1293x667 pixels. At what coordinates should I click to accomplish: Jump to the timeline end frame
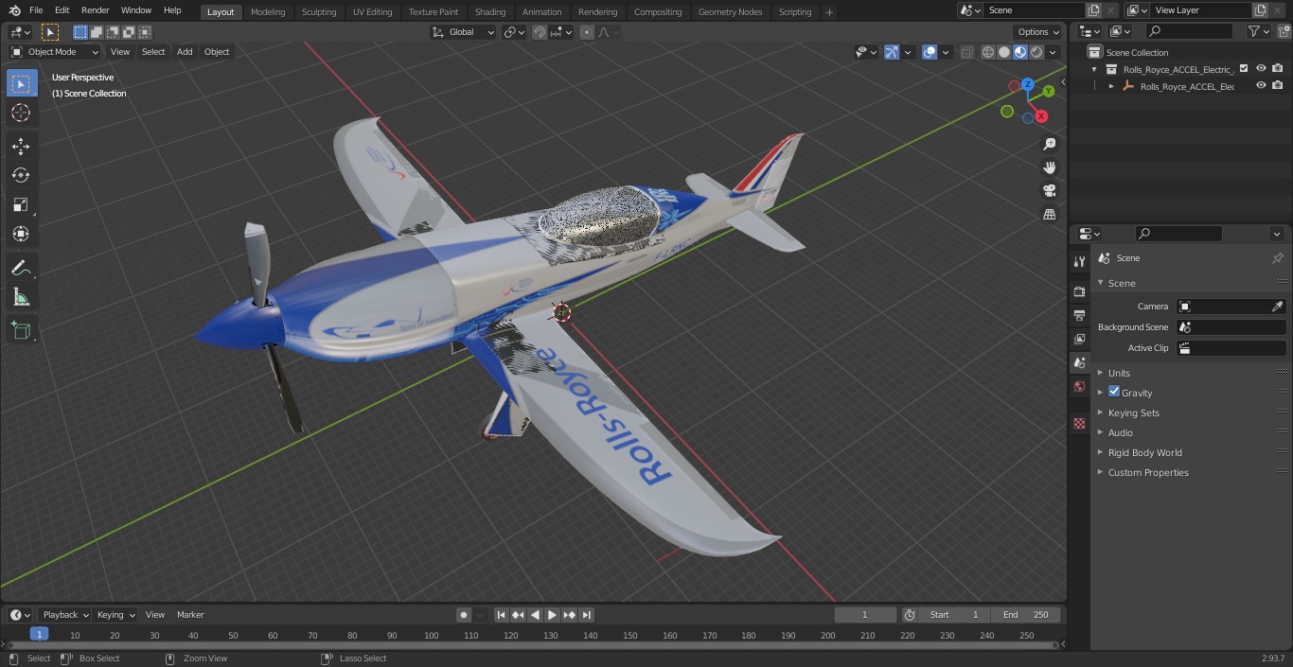pos(587,615)
